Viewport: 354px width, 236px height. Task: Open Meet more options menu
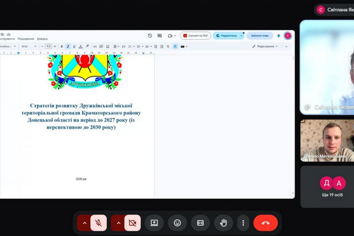[x=243, y=223]
